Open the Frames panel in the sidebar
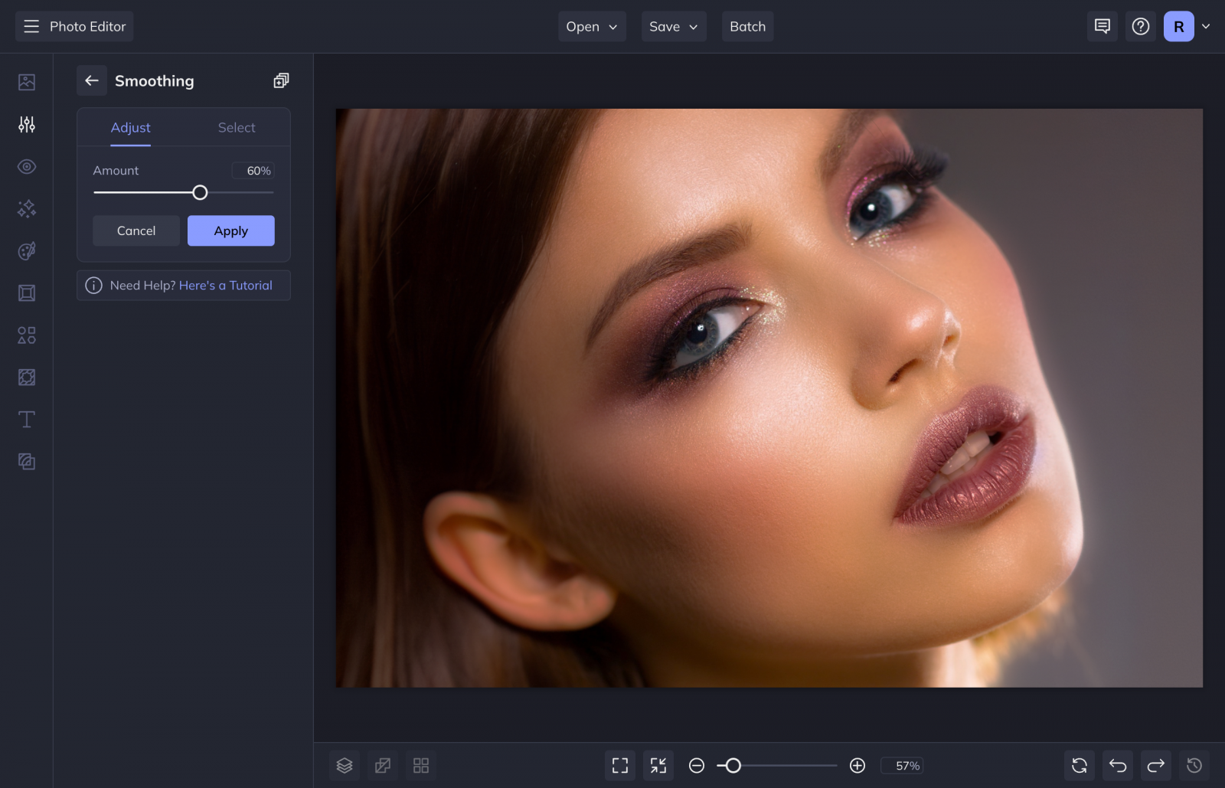Image resolution: width=1225 pixels, height=788 pixels. (x=27, y=293)
